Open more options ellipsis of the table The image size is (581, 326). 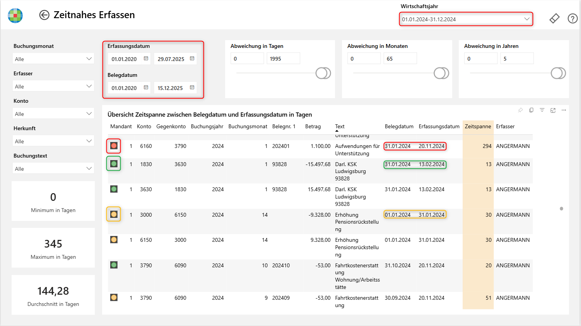coord(564,110)
